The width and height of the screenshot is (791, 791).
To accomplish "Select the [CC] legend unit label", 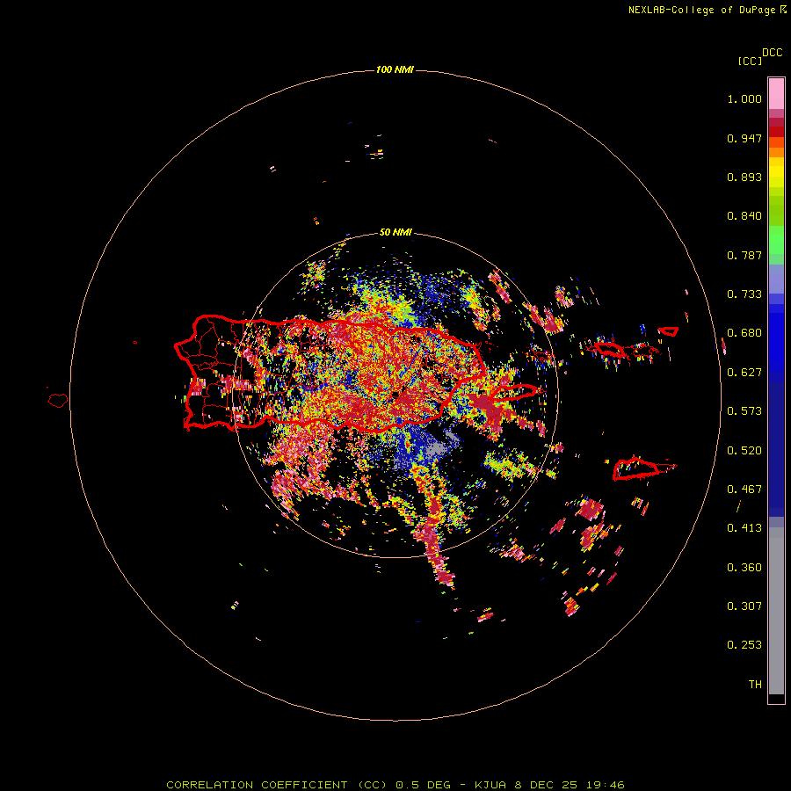I will [750, 61].
